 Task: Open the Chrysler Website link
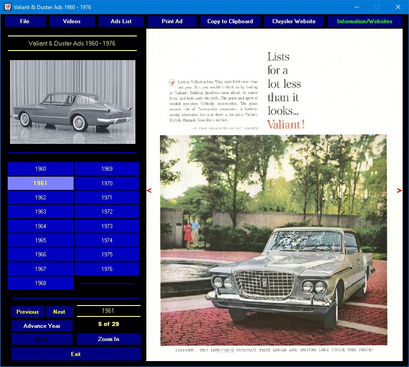pyautogui.click(x=294, y=21)
